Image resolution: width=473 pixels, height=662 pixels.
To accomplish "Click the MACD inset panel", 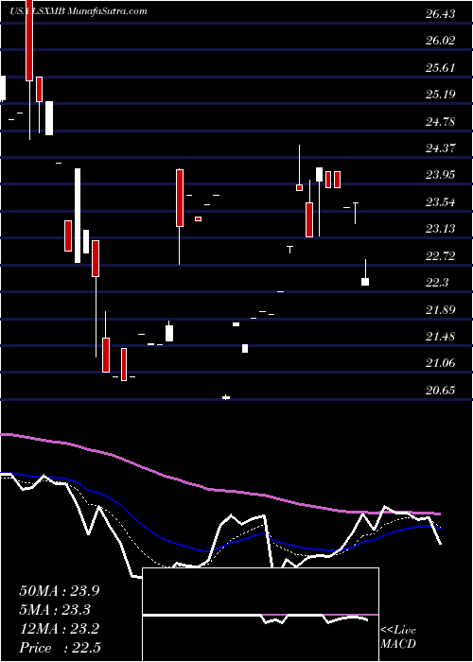I will coord(260,615).
